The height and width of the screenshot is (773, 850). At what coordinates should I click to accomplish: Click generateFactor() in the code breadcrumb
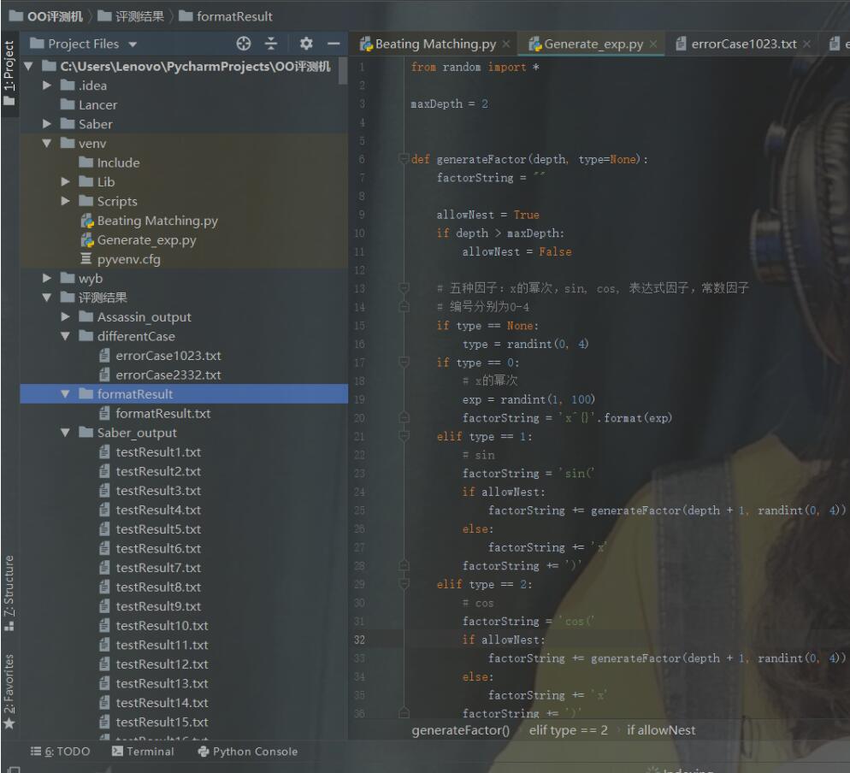tap(460, 730)
